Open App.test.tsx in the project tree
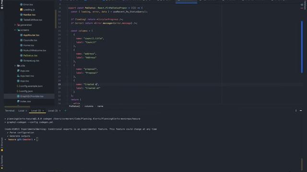 coord(27,76)
